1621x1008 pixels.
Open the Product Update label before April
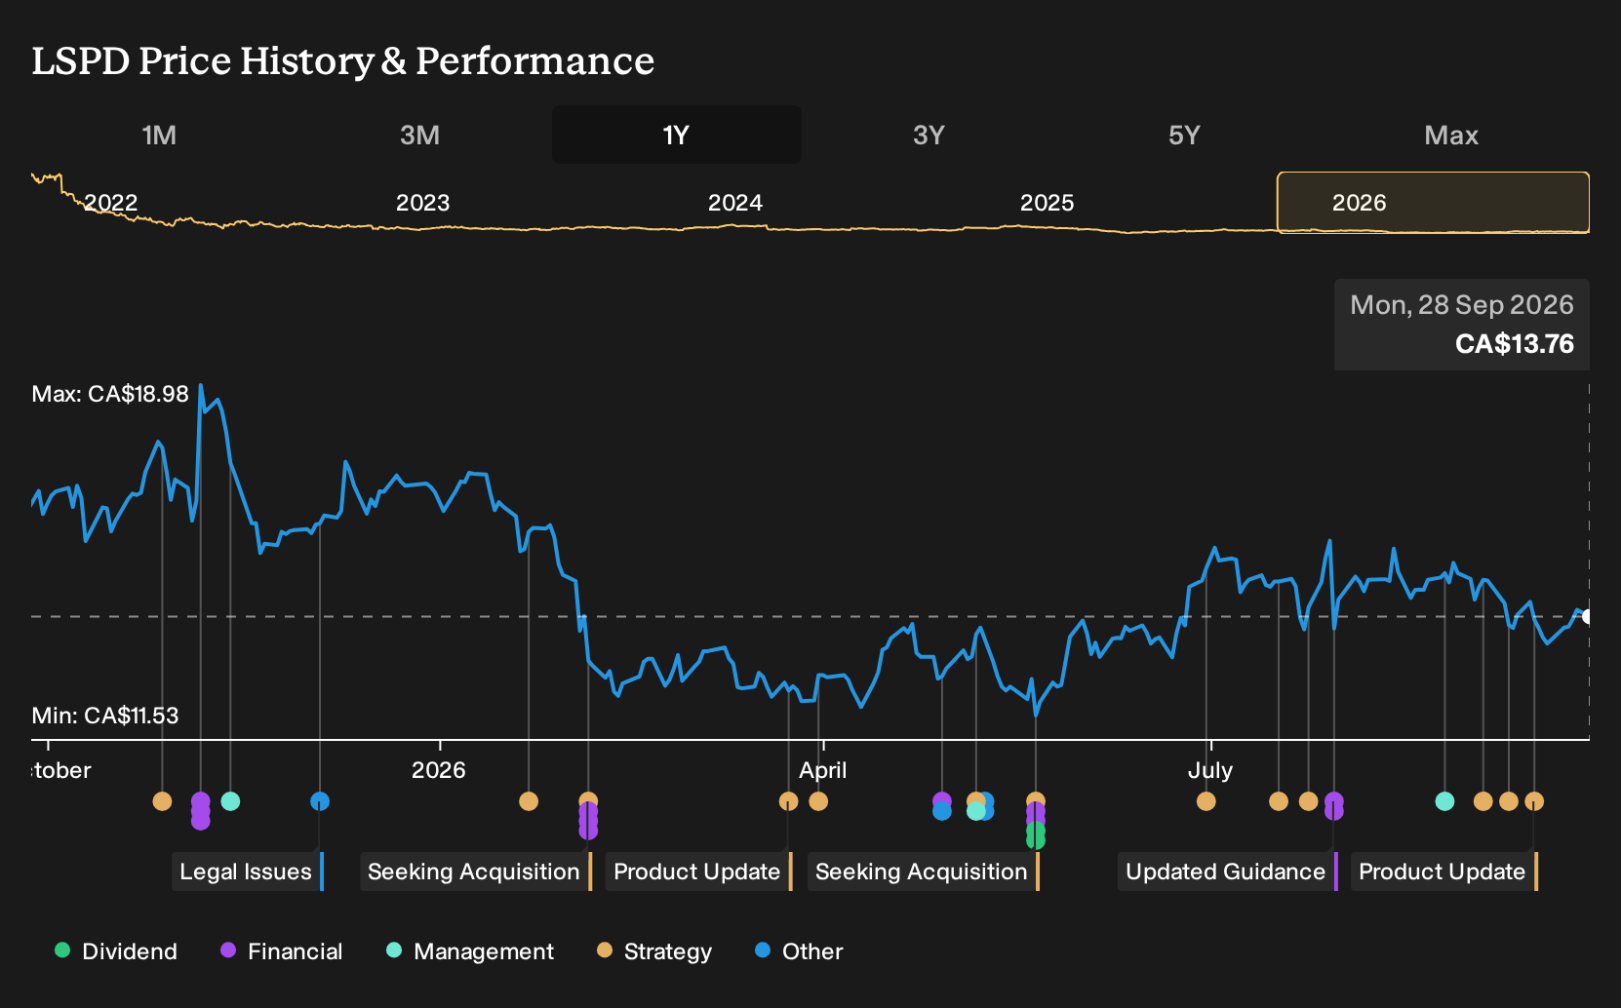tap(697, 872)
